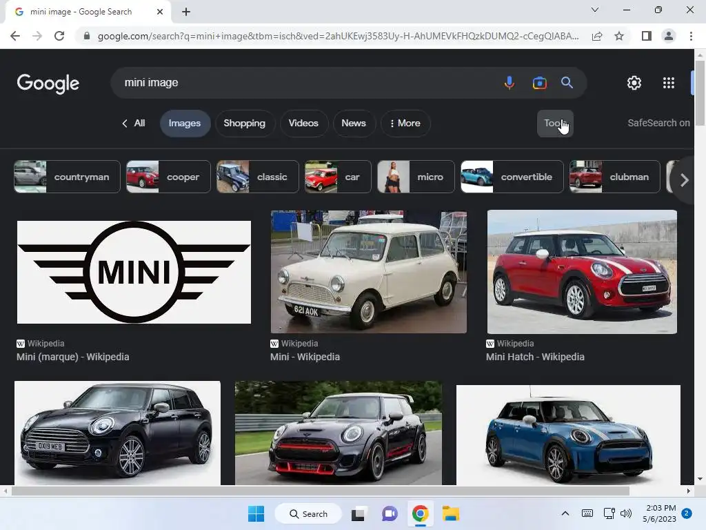Click the voice search microphone icon
The image size is (706, 530).
coord(510,83)
